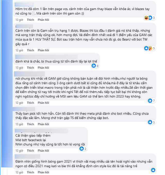Screen dimensions: 165x175
Task: Like the "Cải thiện giao tiếp thêm" comment
Action: (30, 150)
